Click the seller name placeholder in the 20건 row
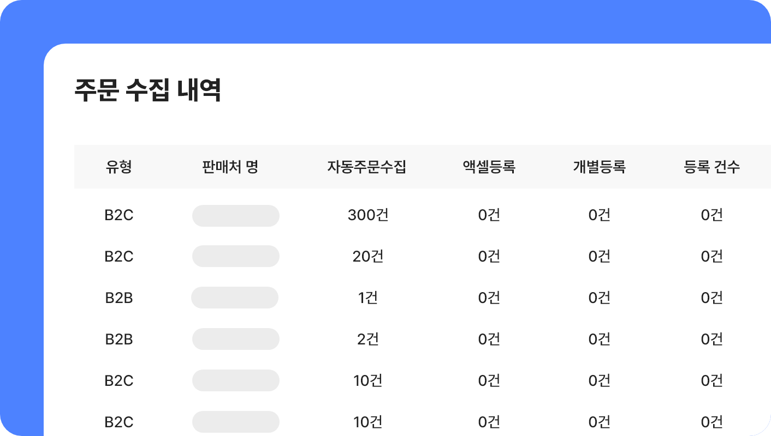Viewport: 771px width, 436px height. click(x=236, y=256)
